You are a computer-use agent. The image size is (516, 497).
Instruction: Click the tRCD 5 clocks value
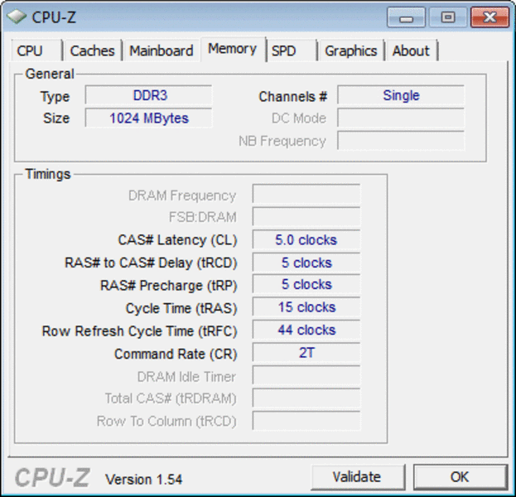[x=306, y=263]
